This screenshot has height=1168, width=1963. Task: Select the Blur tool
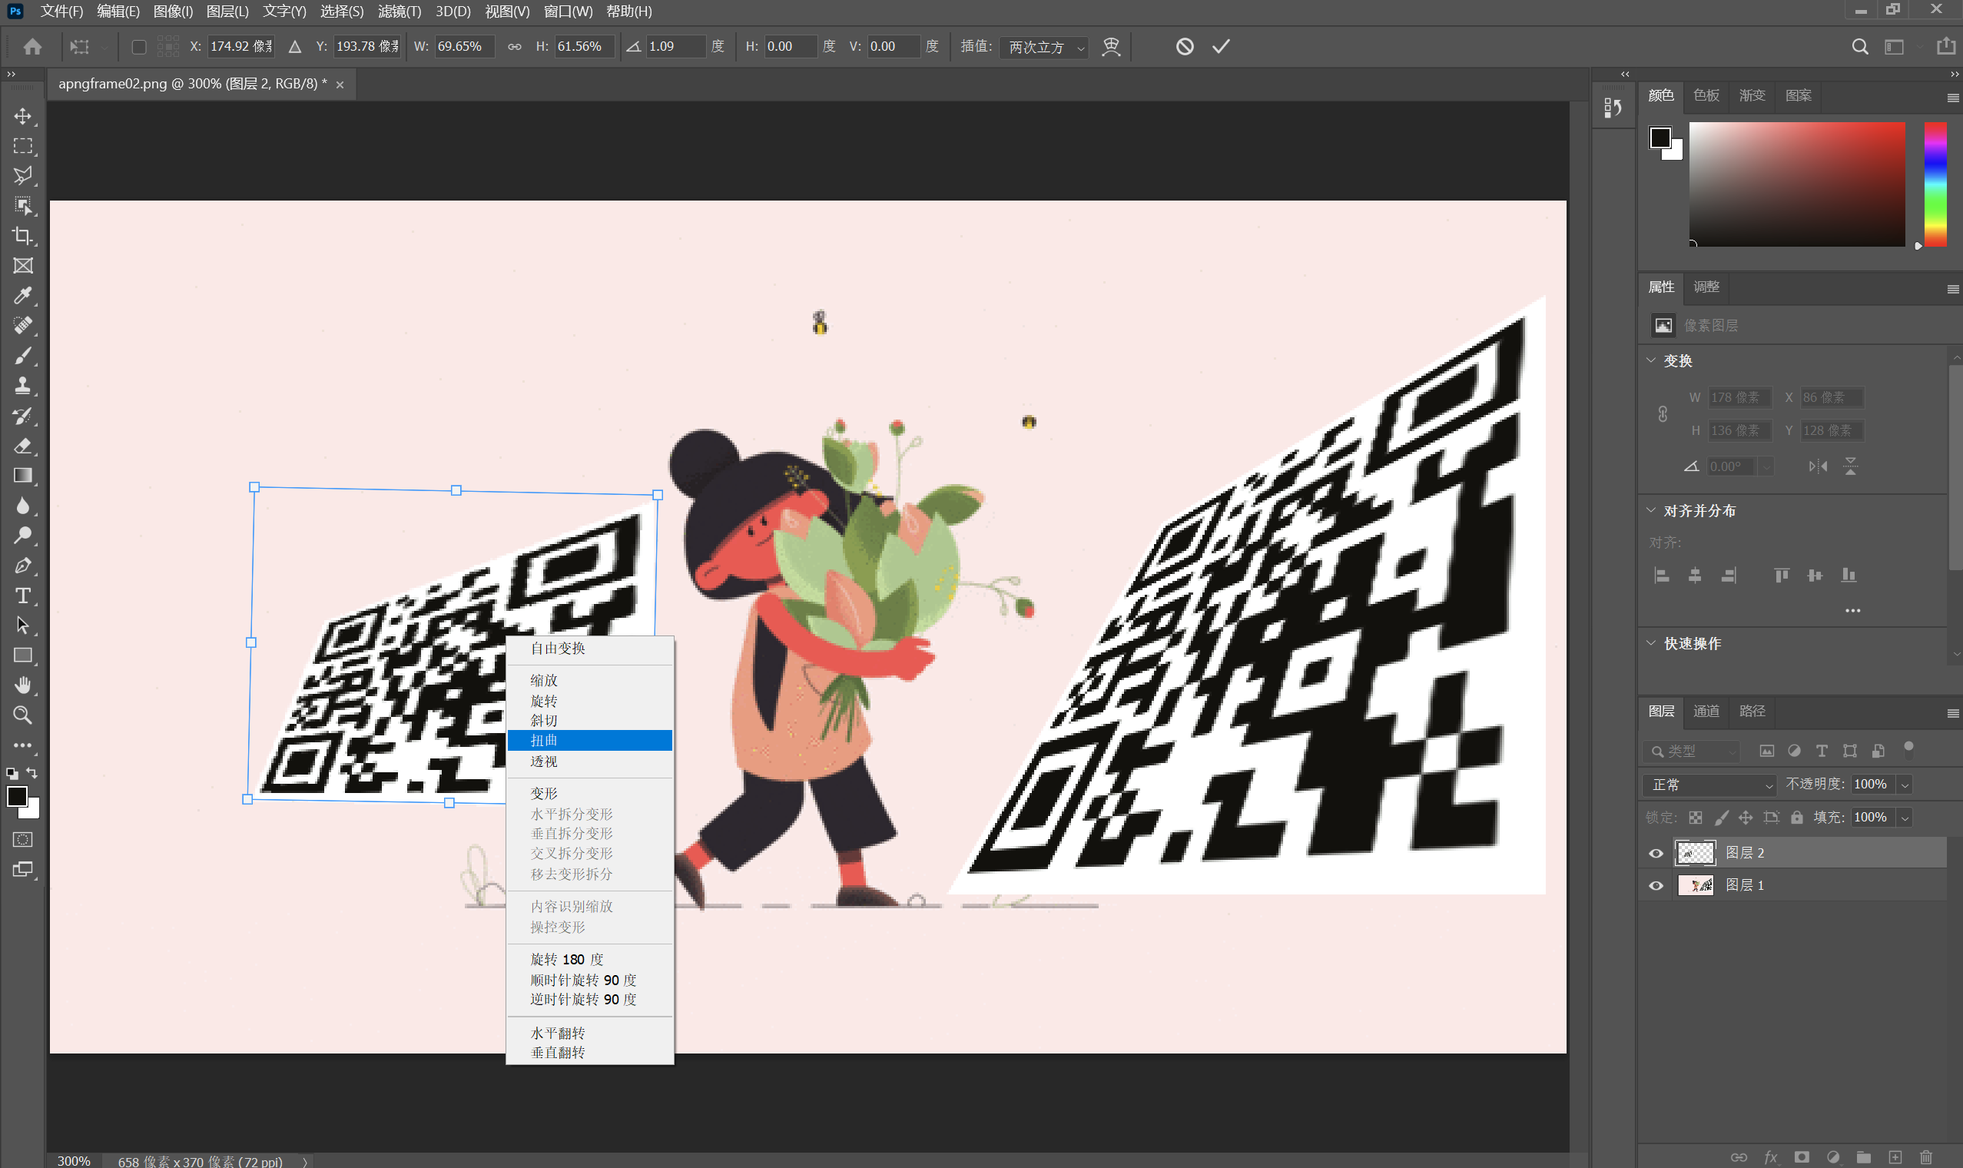point(23,506)
